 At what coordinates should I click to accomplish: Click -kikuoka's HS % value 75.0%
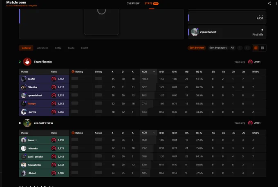[200, 148]
